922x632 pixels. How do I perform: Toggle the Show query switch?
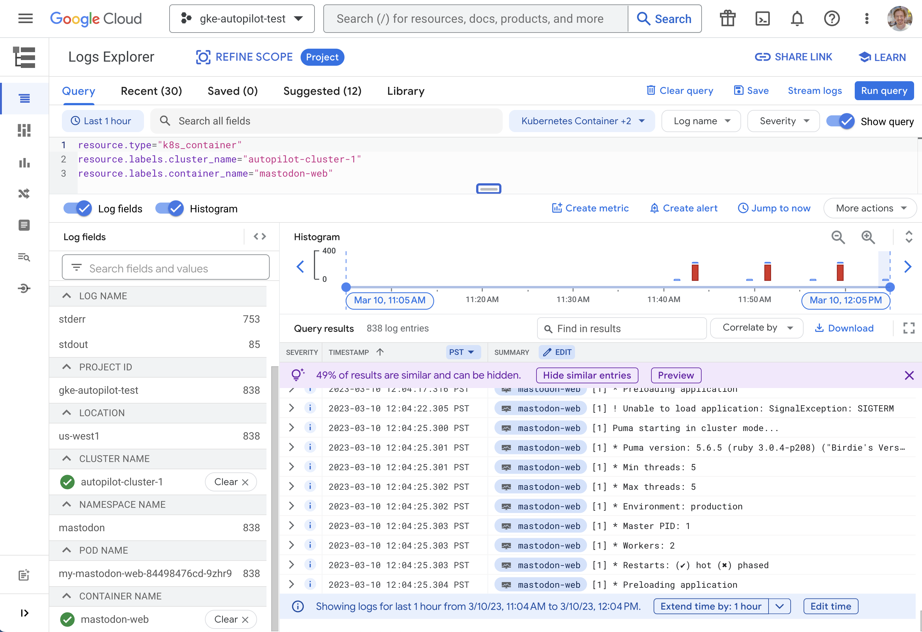(x=840, y=121)
